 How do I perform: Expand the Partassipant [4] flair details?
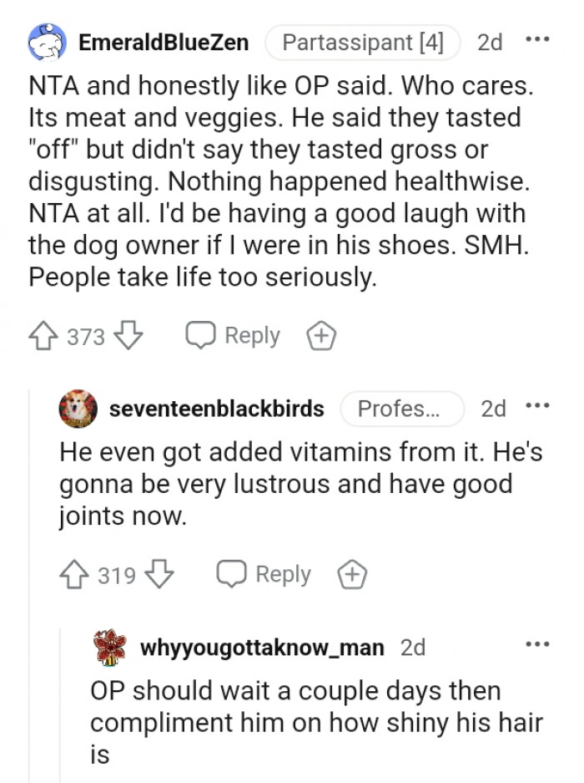point(362,42)
